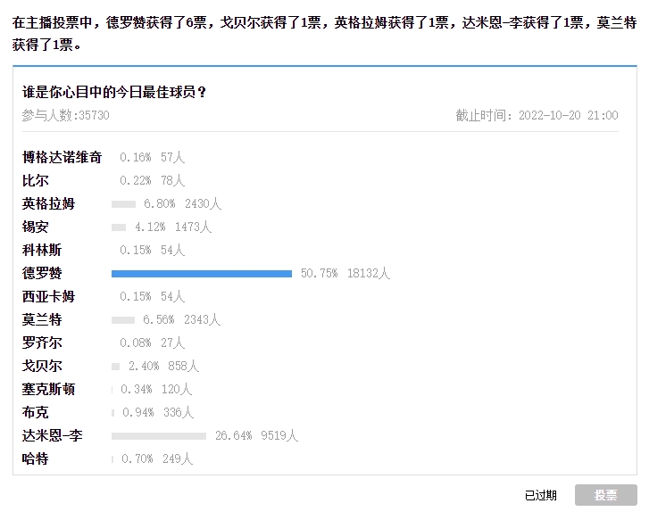Select poll option 西亚卡姆
649x520 pixels.
(48, 296)
